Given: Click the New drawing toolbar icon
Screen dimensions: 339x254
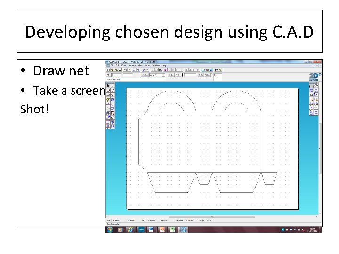Looking at the screenshot, I should 109,70.
